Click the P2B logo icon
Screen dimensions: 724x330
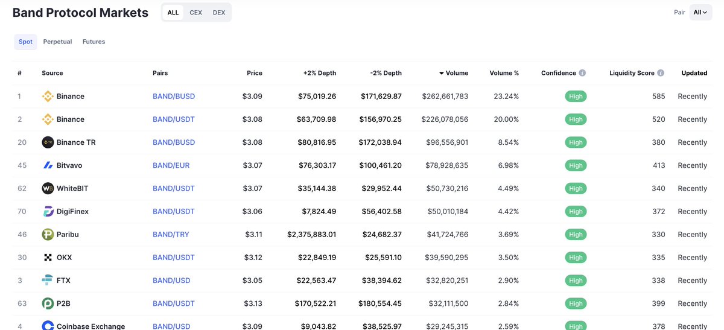48,303
